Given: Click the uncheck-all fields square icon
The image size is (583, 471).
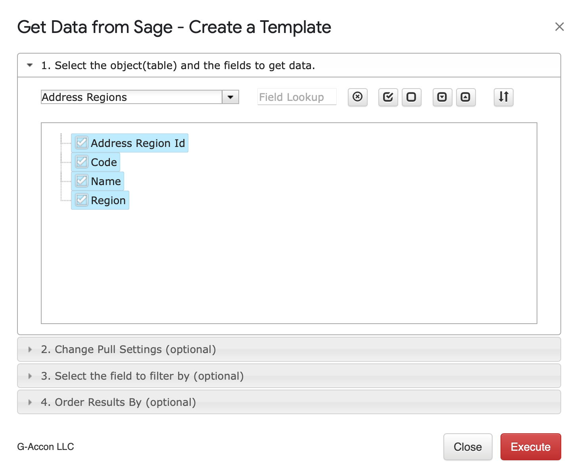Looking at the screenshot, I should (x=412, y=97).
